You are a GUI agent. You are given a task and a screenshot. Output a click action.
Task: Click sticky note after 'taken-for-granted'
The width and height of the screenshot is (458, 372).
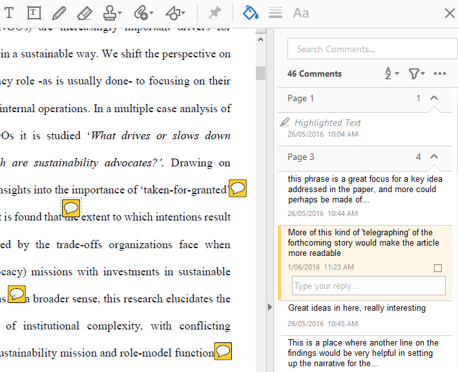click(x=238, y=188)
